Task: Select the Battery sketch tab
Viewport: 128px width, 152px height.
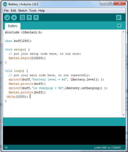Action: tap(13, 26)
